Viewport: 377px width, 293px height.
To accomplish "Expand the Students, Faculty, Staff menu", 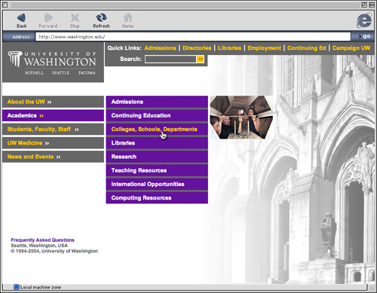I will tap(53, 129).
